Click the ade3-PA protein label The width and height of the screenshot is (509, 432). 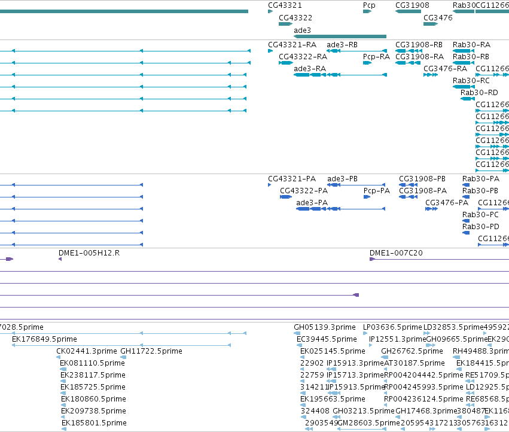point(312,203)
